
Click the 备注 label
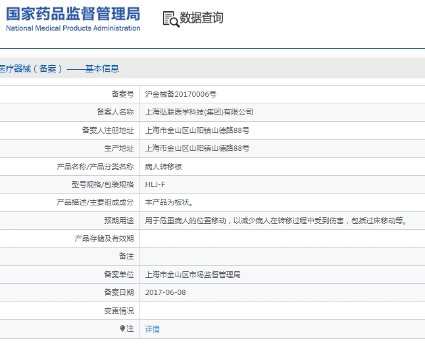[x=126, y=256]
